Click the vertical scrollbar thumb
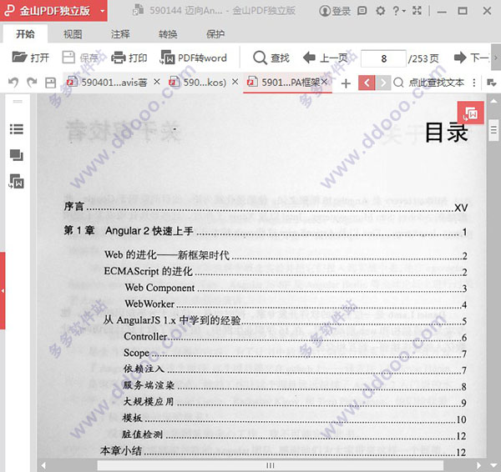 point(493,130)
